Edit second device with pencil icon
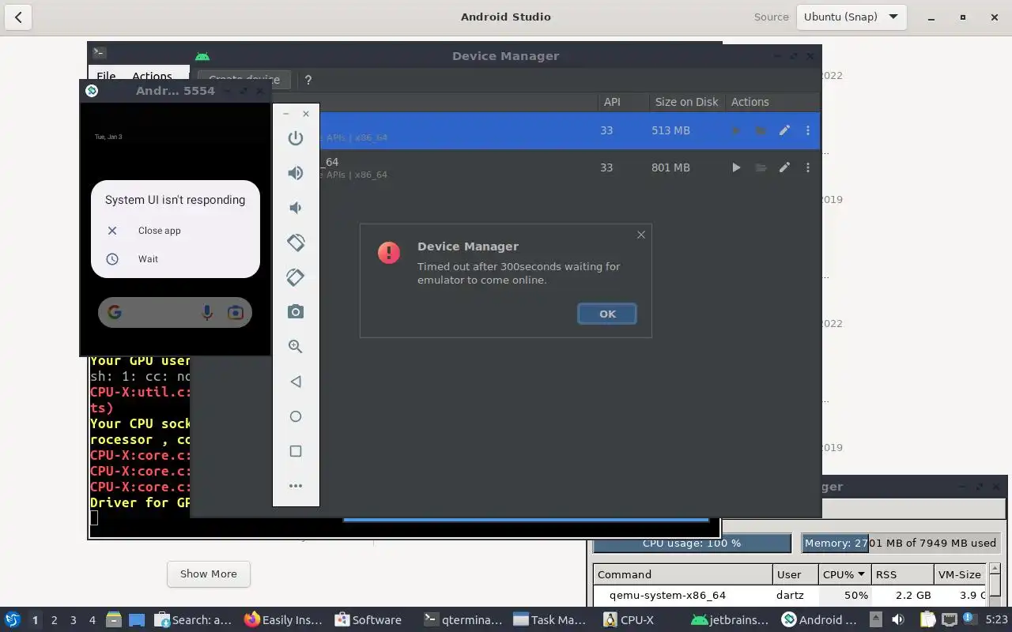The width and height of the screenshot is (1012, 632). [x=784, y=167]
